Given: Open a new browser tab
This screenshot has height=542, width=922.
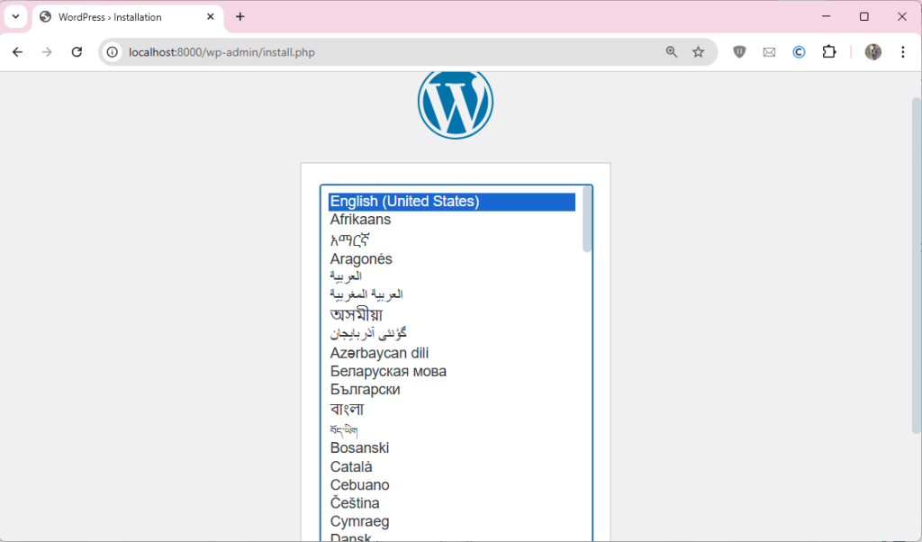Looking at the screenshot, I should click(240, 16).
